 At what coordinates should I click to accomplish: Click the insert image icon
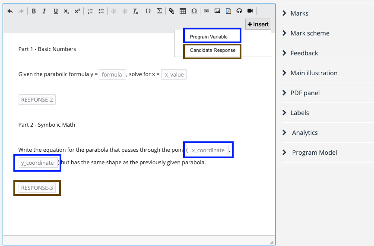[x=217, y=11]
